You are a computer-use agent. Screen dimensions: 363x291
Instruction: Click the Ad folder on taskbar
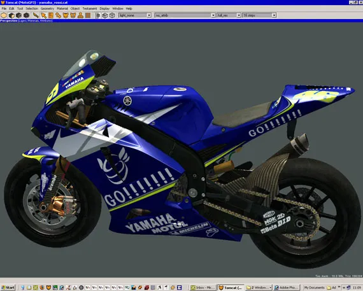[331, 288]
